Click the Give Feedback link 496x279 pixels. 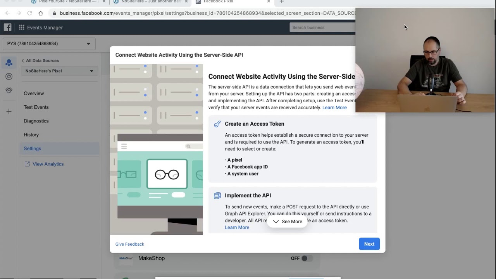tap(130, 244)
